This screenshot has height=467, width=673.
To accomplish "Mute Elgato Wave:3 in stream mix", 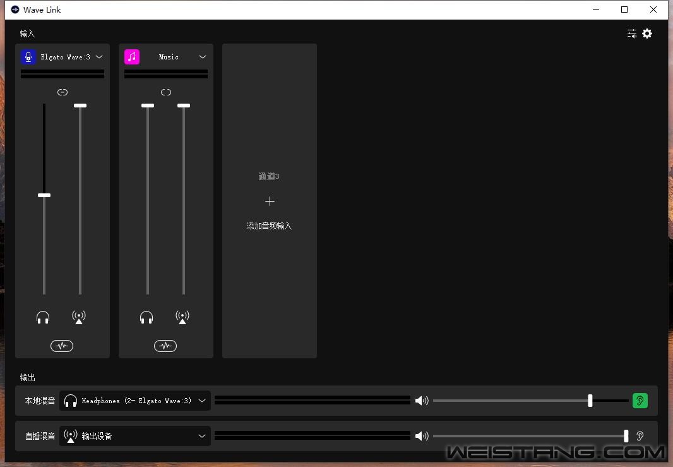I will (79, 317).
